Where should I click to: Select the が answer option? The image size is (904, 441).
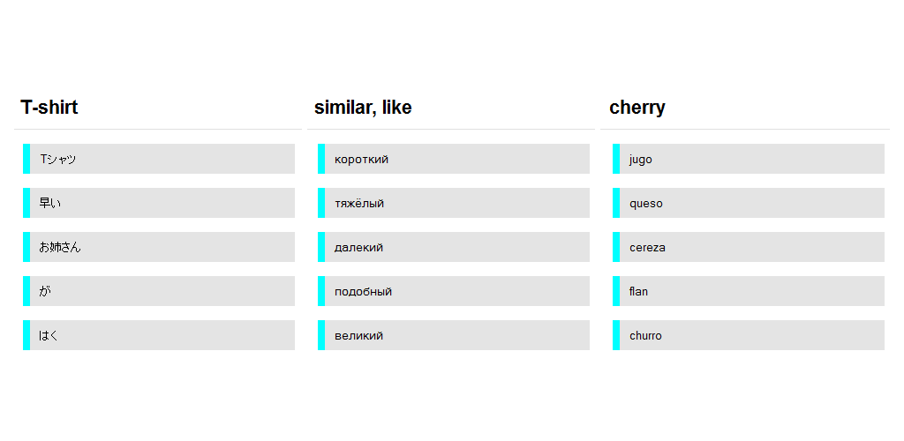click(159, 291)
